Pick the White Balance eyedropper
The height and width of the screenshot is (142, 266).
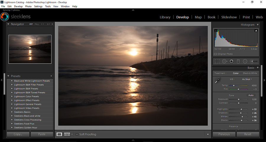(218, 80)
